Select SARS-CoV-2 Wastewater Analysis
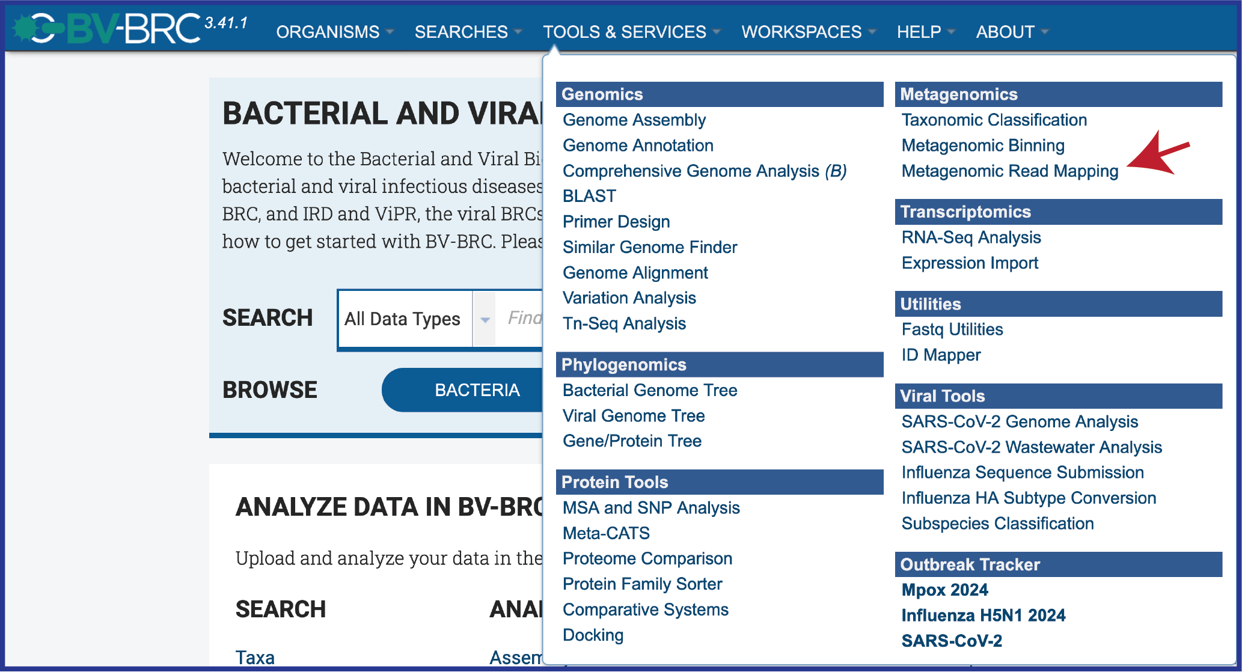 [1032, 448]
